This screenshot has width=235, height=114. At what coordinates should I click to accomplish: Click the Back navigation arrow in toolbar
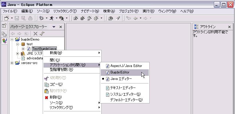136,18
